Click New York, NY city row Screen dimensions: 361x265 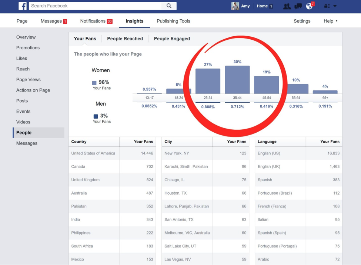coord(205,153)
